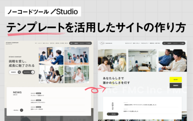The height and width of the screenshot is (121, 193).
Task: Click the vertical お知らせ heading on FMC page
Action: [113, 106]
